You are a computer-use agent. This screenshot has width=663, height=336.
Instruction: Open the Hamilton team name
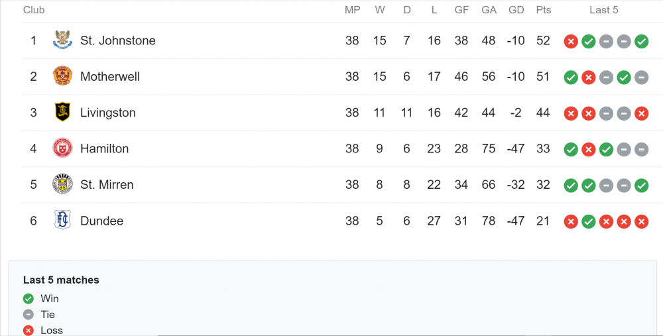[105, 148]
